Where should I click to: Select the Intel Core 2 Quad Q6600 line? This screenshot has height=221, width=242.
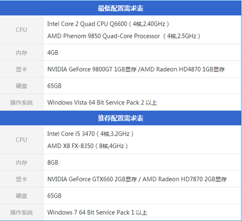click(x=108, y=24)
